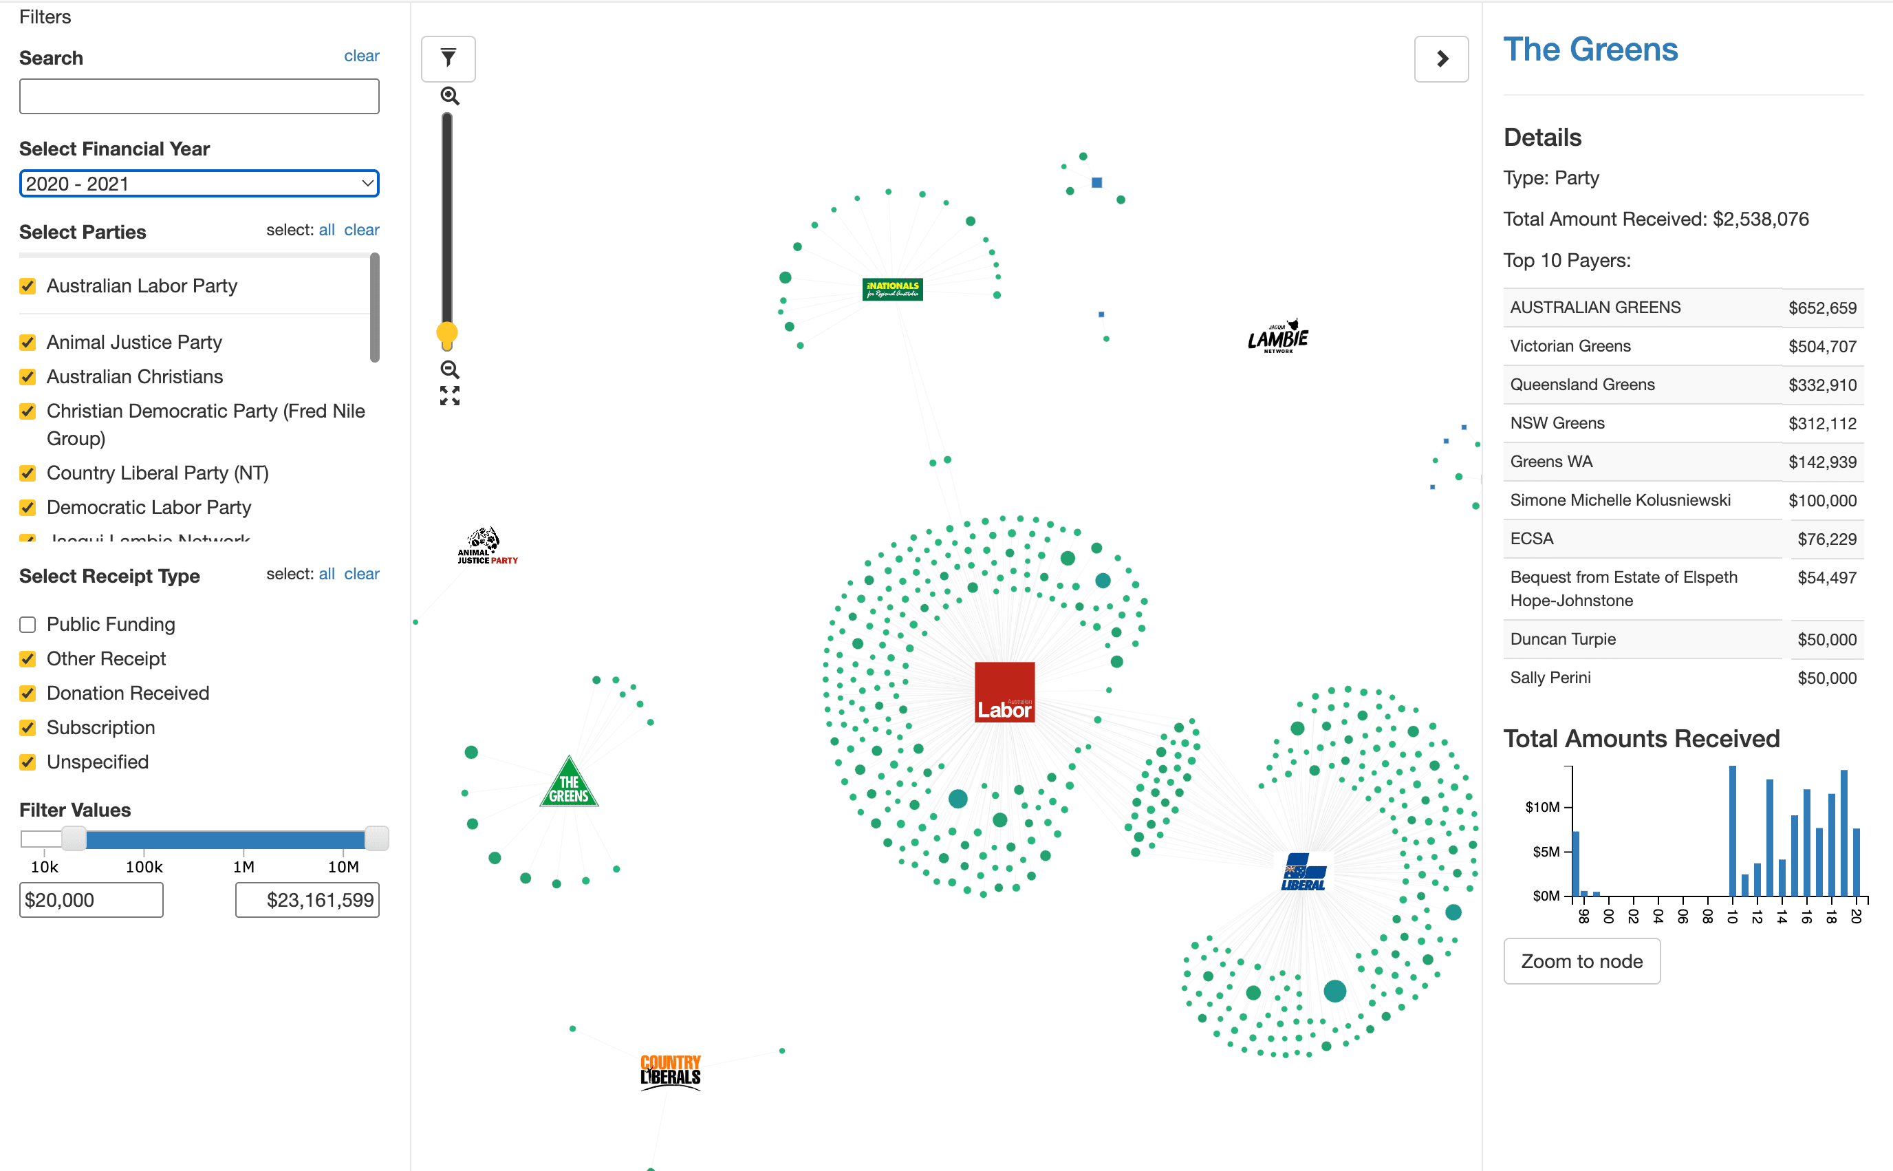Click The Greens title heading link

[1590, 50]
